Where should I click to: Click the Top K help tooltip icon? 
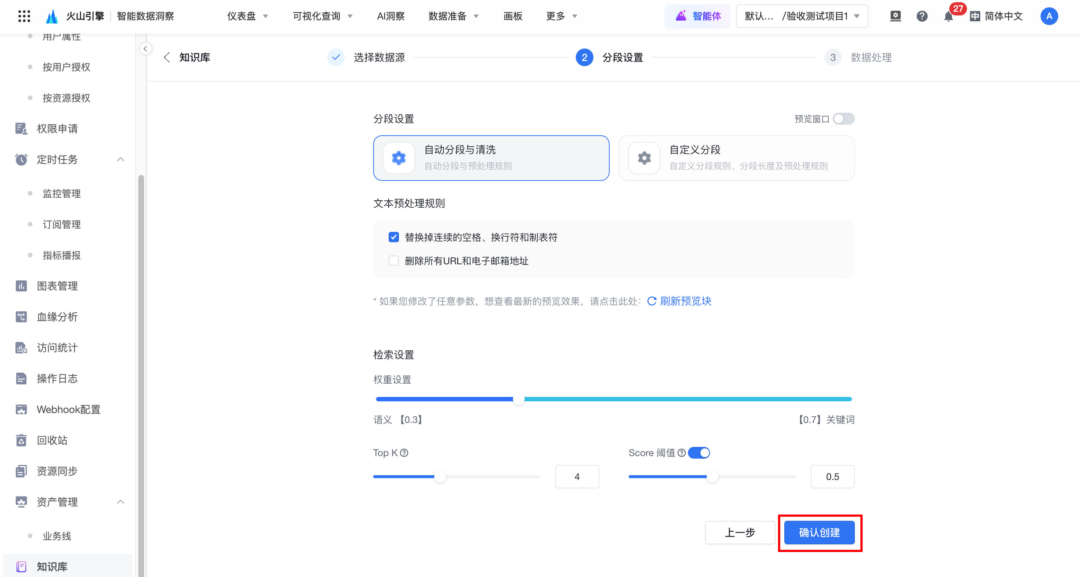click(x=404, y=453)
